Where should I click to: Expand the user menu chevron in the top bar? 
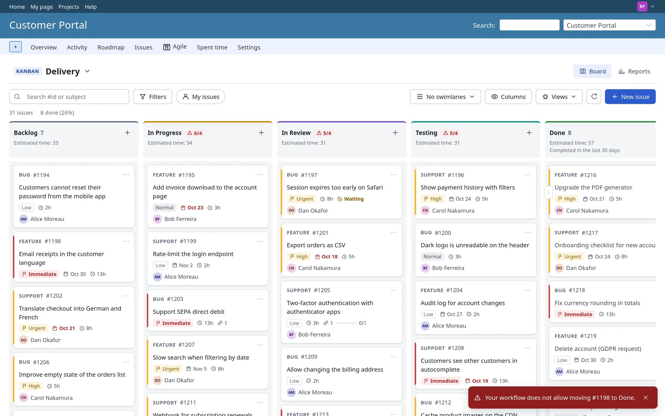(x=652, y=6)
